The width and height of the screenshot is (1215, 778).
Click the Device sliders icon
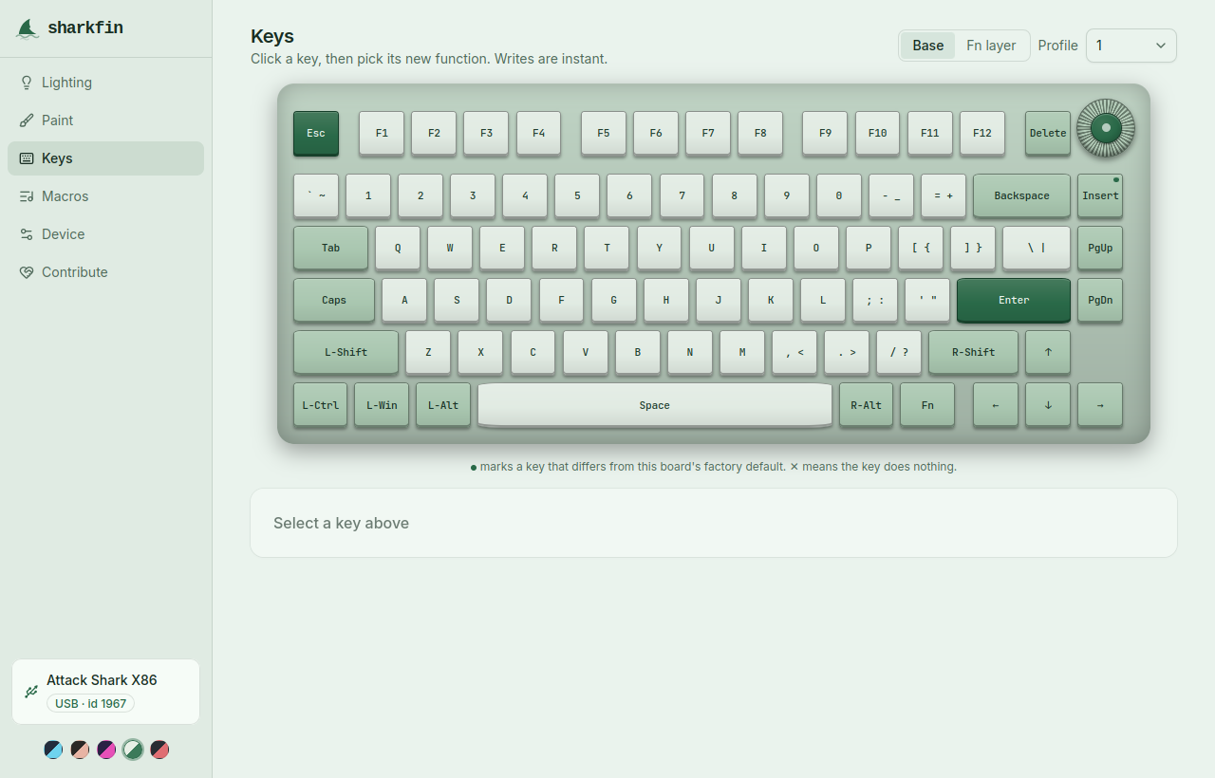point(27,234)
